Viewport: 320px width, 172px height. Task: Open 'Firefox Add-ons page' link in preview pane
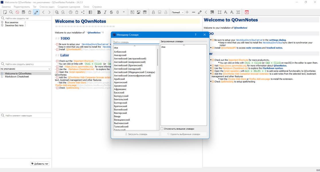coord(259,79)
